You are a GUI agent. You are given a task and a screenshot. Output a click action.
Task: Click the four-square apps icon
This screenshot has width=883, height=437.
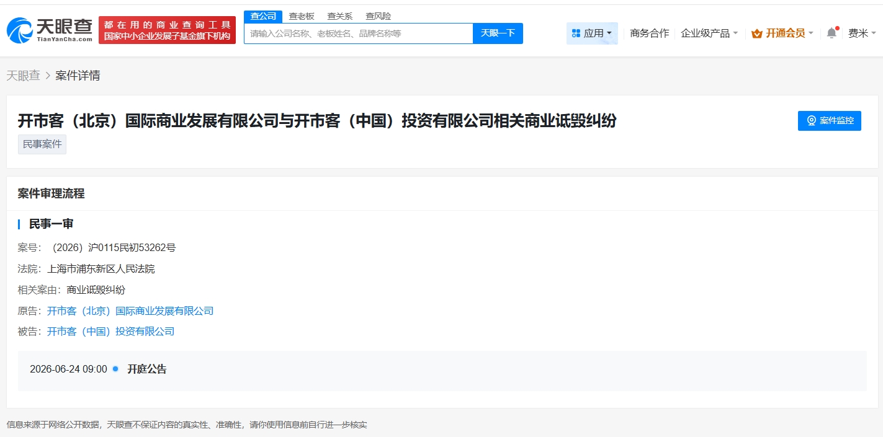(x=576, y=33)
